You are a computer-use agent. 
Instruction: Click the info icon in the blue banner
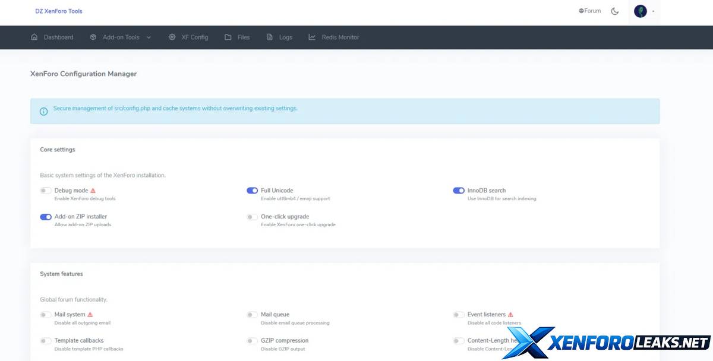point(43,112)
